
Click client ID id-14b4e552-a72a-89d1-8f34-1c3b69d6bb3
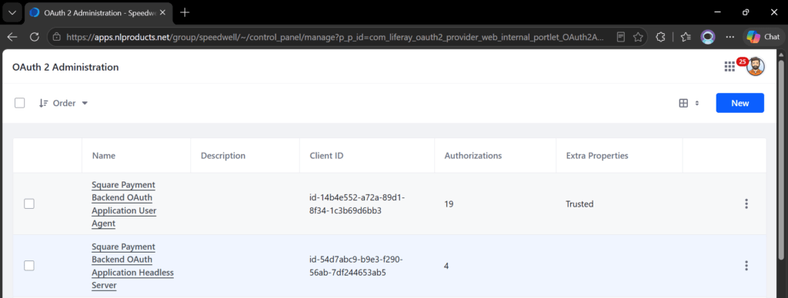pyautogui.click(x=357, y=204)
